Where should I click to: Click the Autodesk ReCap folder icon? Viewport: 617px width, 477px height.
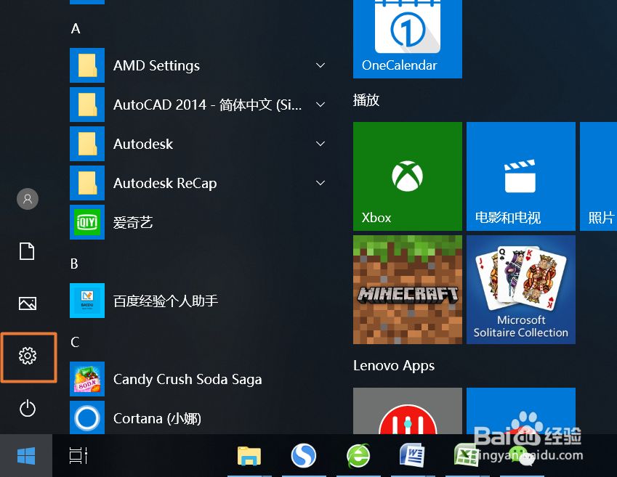click(x=87, y=183)
